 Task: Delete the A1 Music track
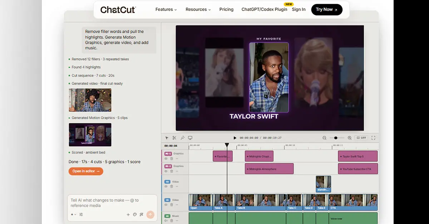172,221
